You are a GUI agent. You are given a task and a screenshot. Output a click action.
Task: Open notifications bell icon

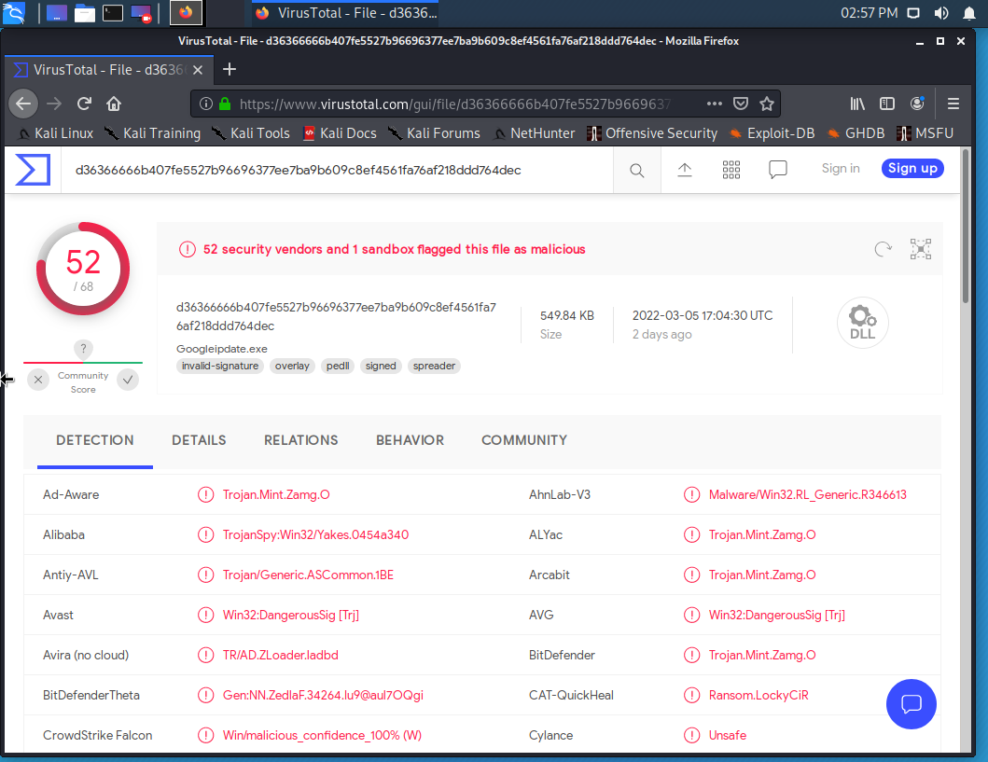pos(969,13)
